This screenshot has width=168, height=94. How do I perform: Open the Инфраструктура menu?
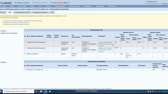point(60,6)
